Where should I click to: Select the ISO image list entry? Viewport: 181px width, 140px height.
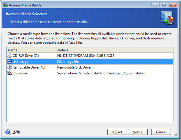[x=90, y=61]
